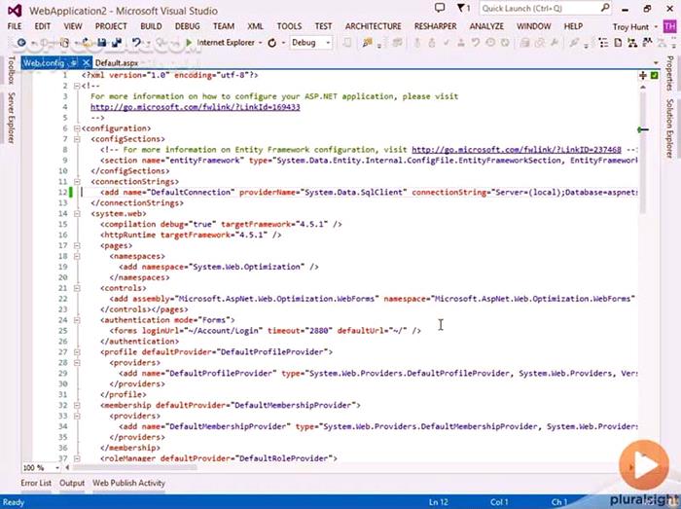This screenshot has height=509, width=681.
Task: Pin the Web.config tab
Action: pyautogui.click(x=74, y=63)
